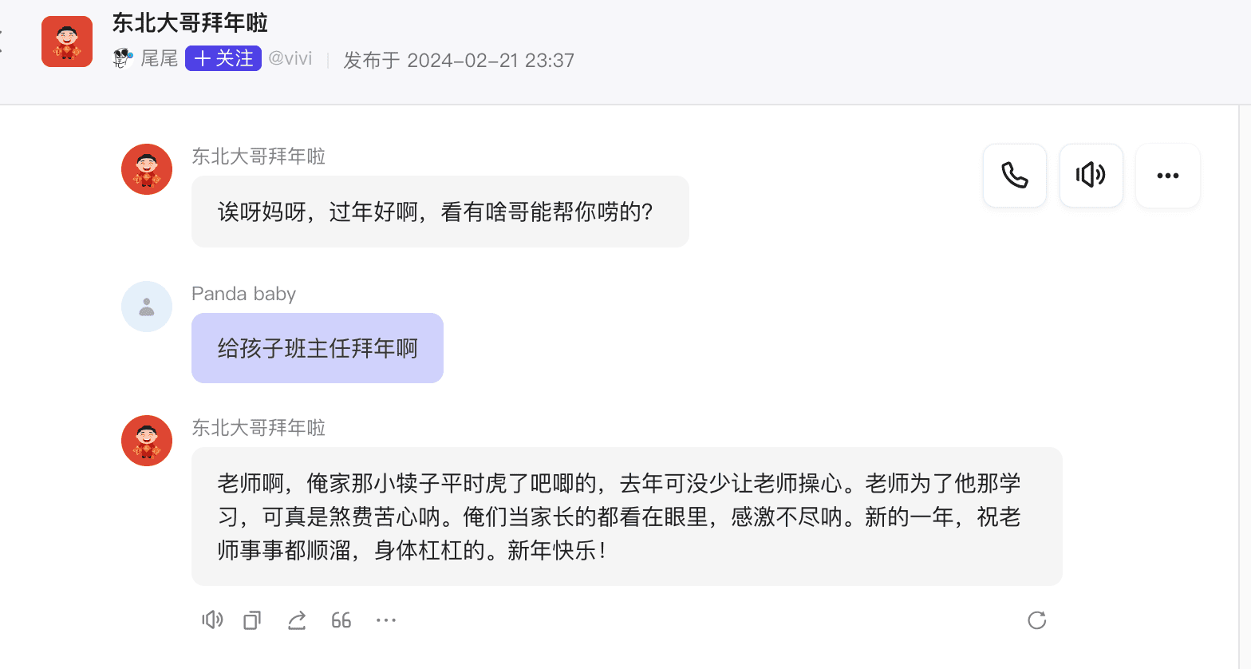The height and width of the screenshot is (669, 1251).
Task: Select the user message 给孩子班主任拜年啊
Action: click(x=318, y=348)
